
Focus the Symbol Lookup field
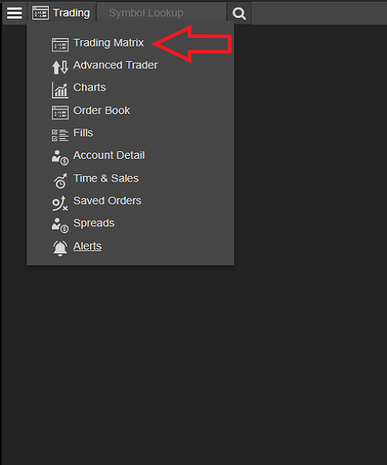(162, 12)
